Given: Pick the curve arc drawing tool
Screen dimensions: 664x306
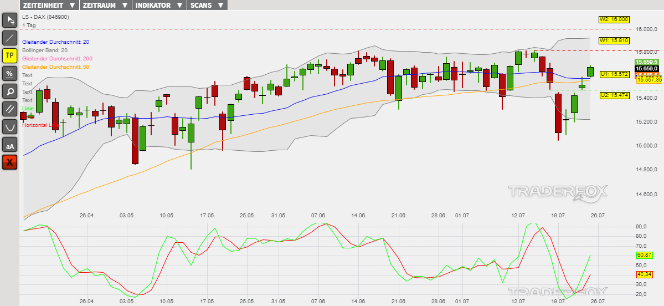Looking at the screenshot, I should 10,126.
